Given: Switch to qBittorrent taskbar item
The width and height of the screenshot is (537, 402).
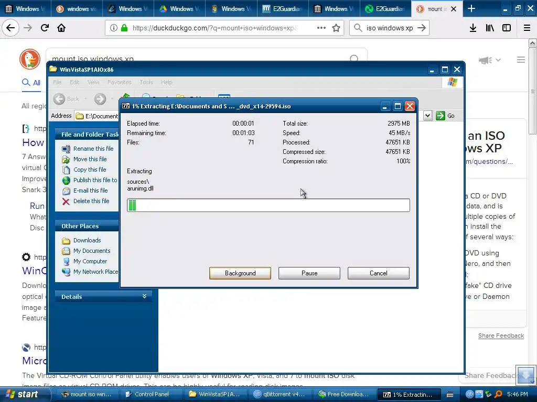Looking at the screenshot, I should pos(279,394).
